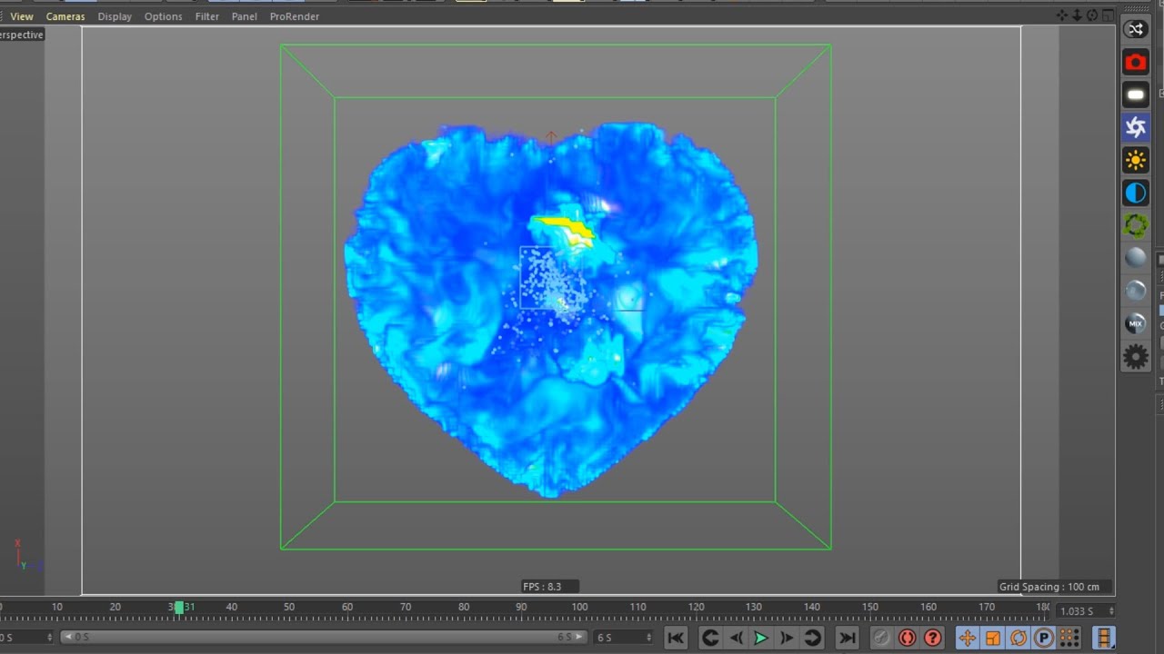Adjust the 1.033 S time stepper arrows

[x=1111, y=611]
